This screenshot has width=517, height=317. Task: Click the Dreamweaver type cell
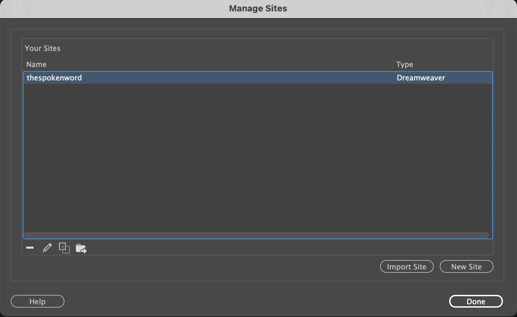(421, 78)
